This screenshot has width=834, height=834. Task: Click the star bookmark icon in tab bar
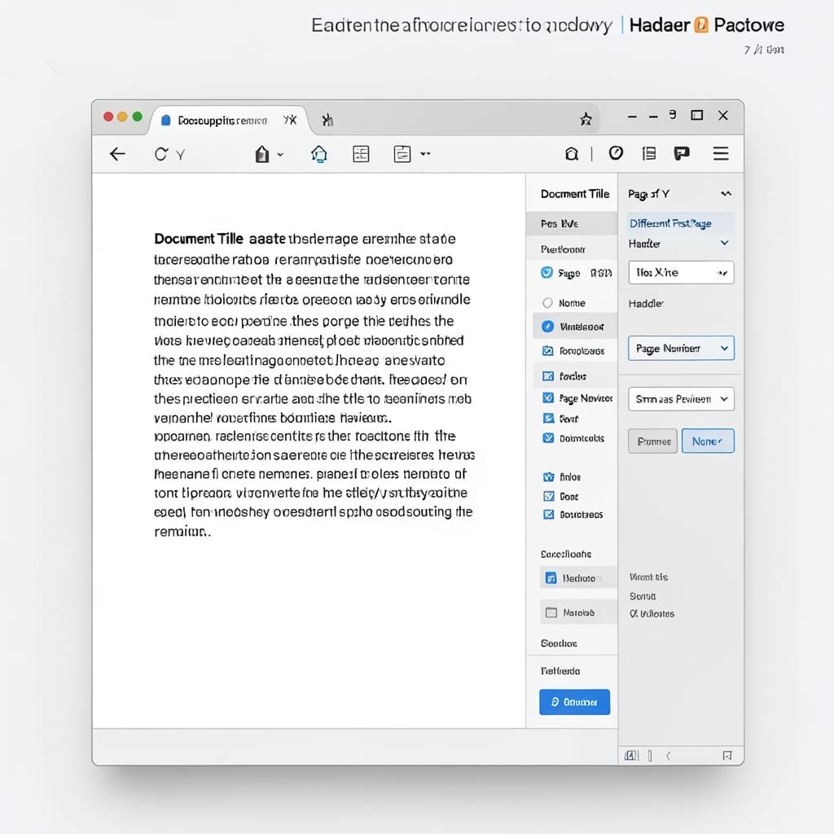coord(586,119)
